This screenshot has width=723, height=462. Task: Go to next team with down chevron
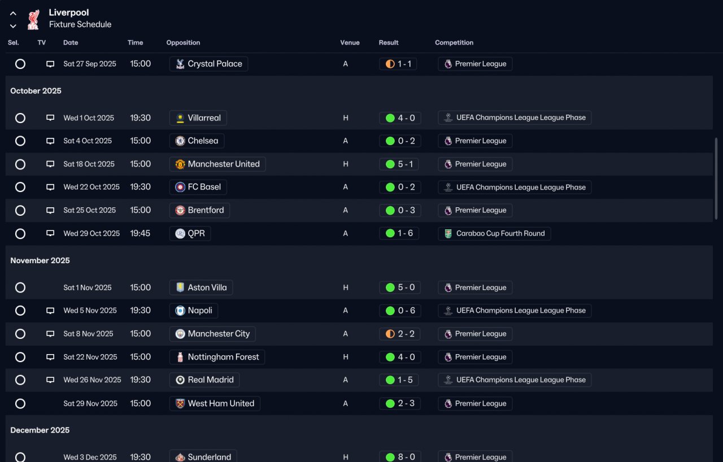click(x=13, y=26)
